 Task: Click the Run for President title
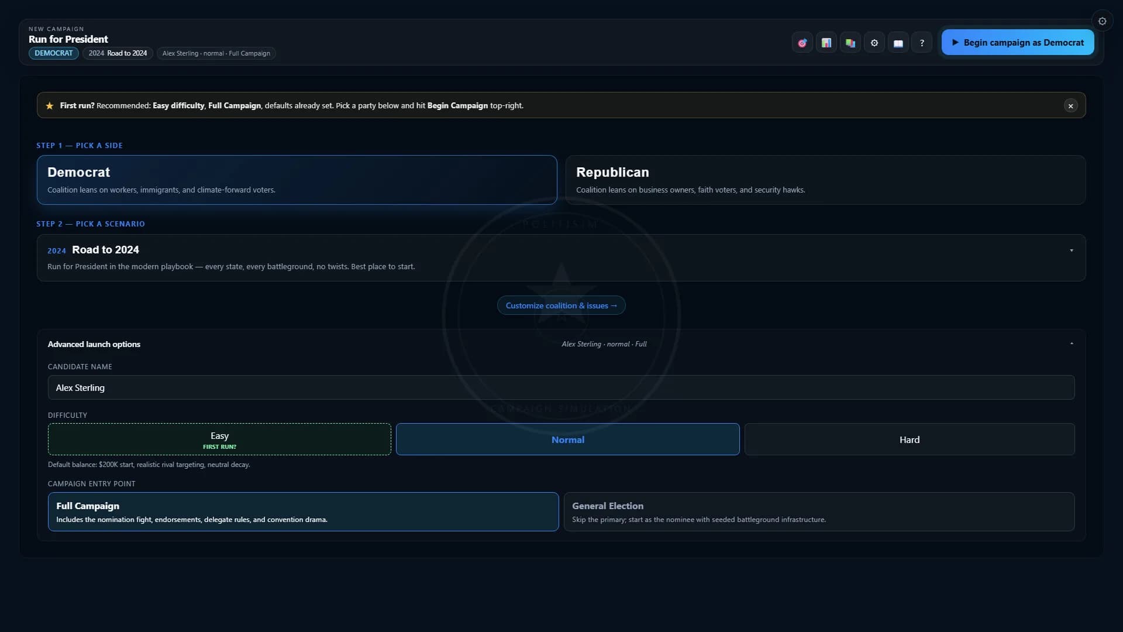coord(68,39)
